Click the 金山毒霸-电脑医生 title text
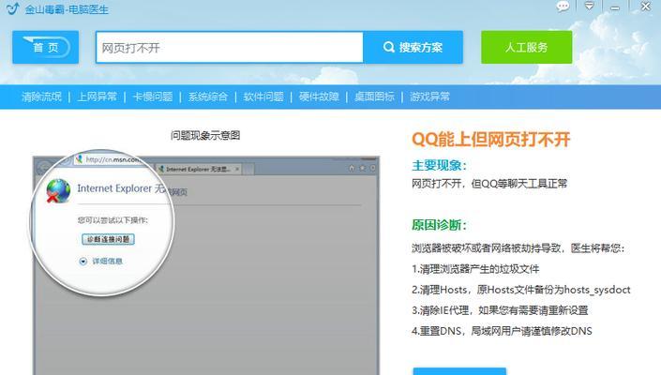 click(67, 9)
